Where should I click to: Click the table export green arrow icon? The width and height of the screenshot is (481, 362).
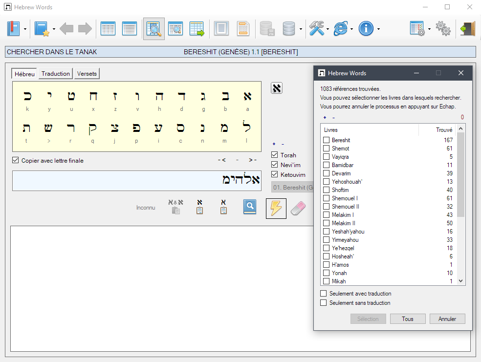click(197, 29)
